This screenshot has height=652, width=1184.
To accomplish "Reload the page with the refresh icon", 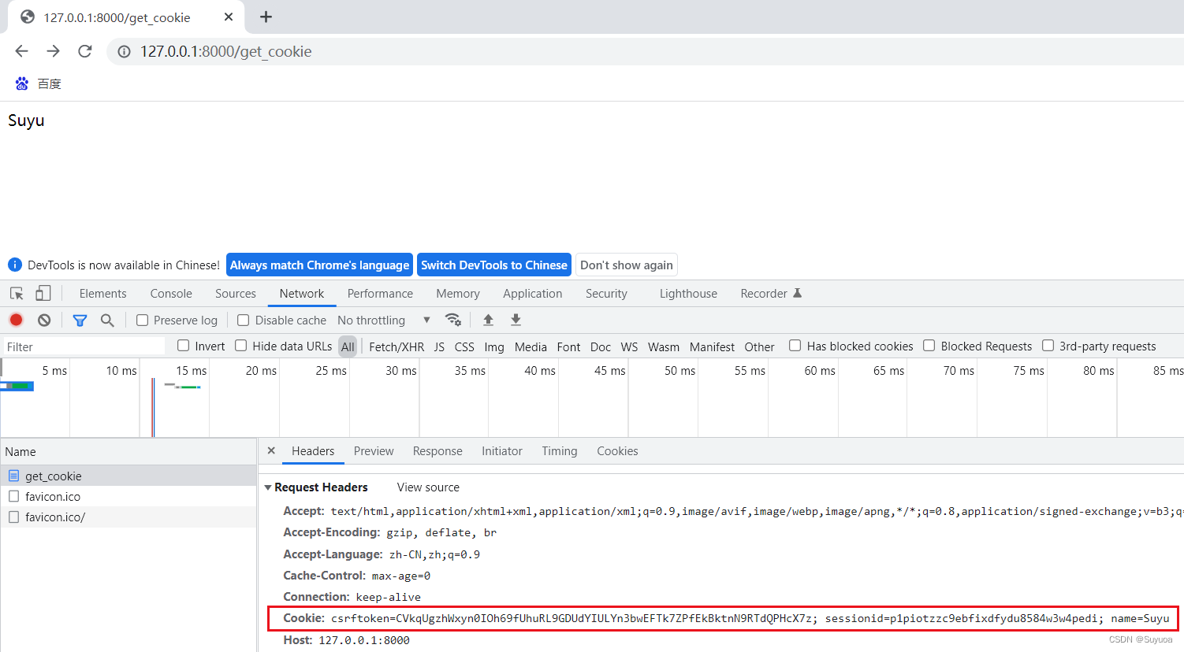I will pos(84,51).
